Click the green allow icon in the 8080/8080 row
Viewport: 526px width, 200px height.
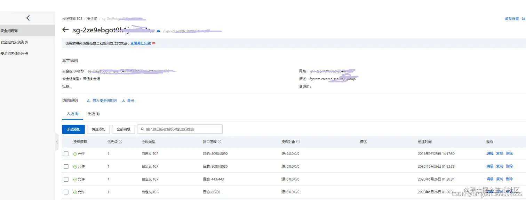point(75,166)
